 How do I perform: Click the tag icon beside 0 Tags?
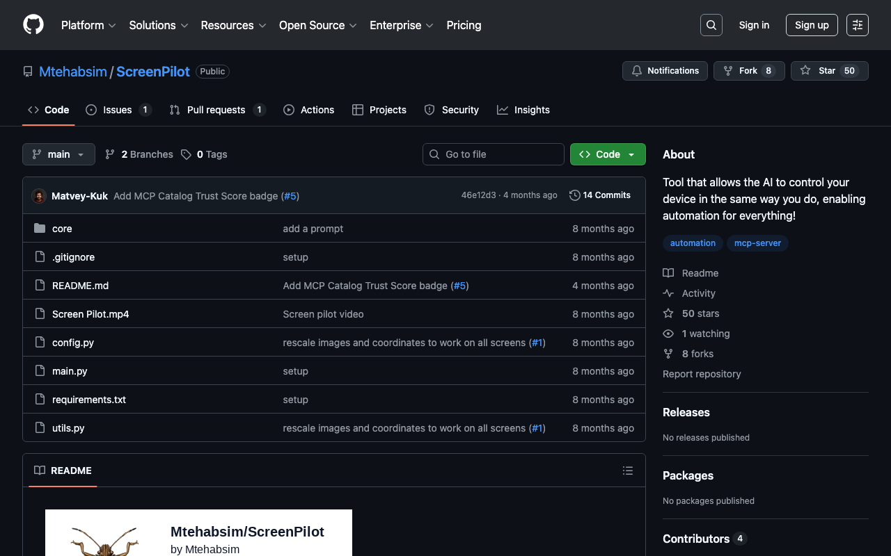click(186, 154)
